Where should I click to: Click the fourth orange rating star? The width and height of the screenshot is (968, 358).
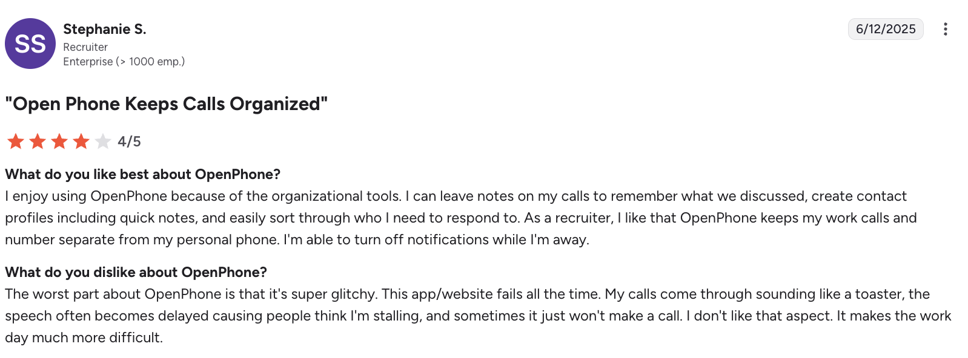[81, 142]
